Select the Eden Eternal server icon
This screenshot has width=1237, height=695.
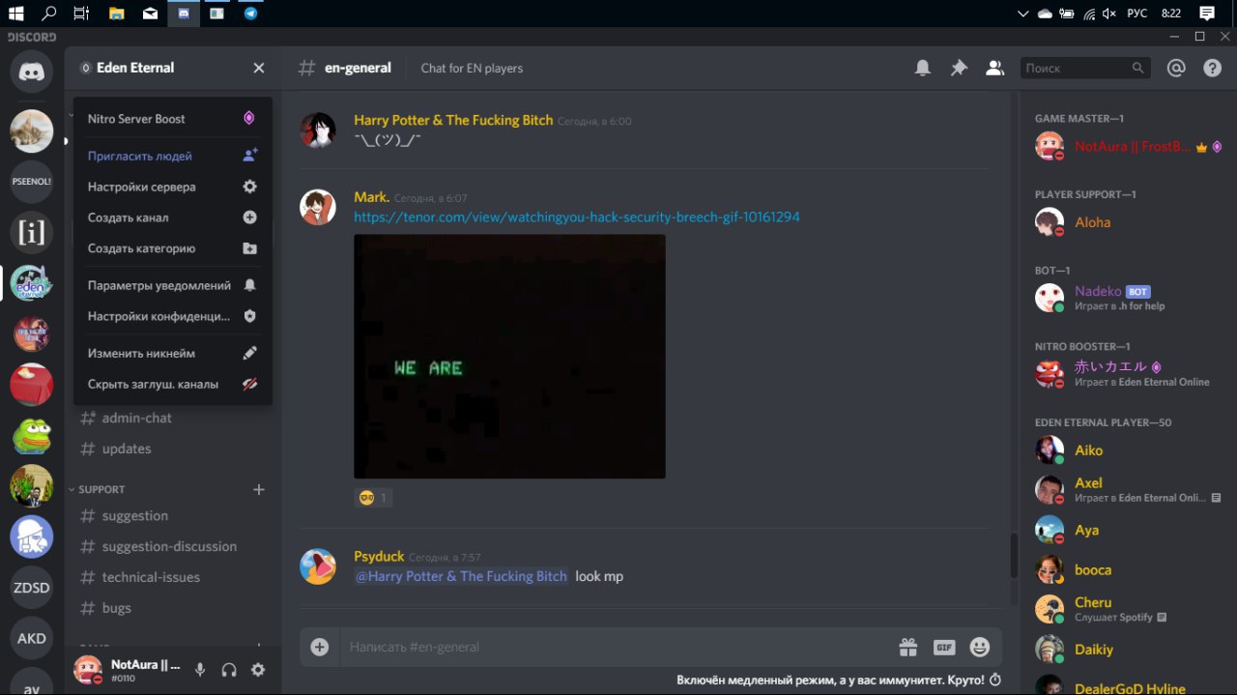pyautogui.click(x=32, y=283)
